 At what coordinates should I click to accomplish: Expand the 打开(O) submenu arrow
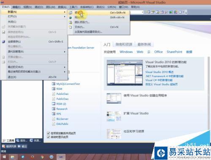pos(65,17)
